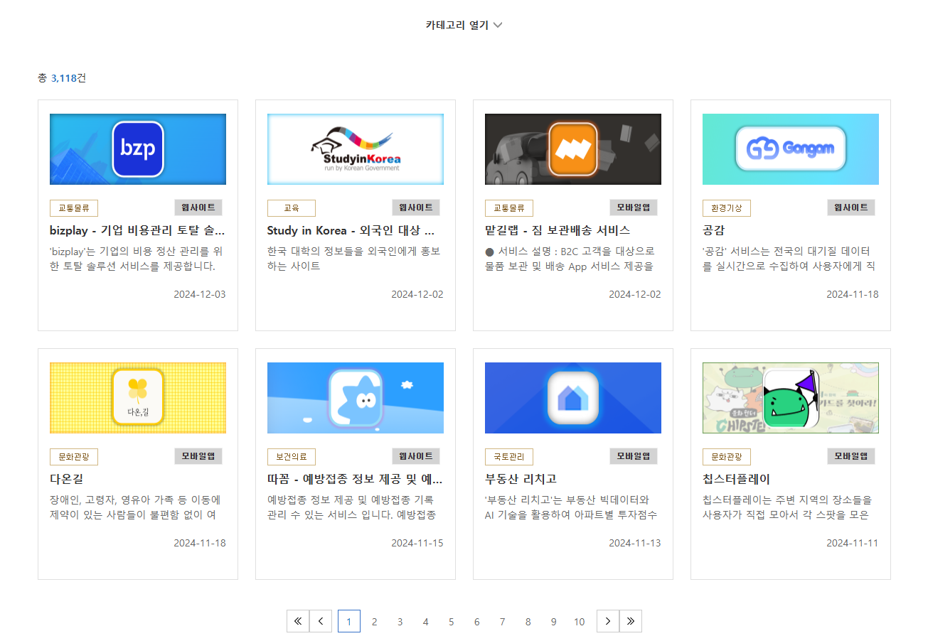This screenshot has height=636, width=928.
Task: Open the 부동산 리치고 house icon banner
Action: [x=573, y=398]
